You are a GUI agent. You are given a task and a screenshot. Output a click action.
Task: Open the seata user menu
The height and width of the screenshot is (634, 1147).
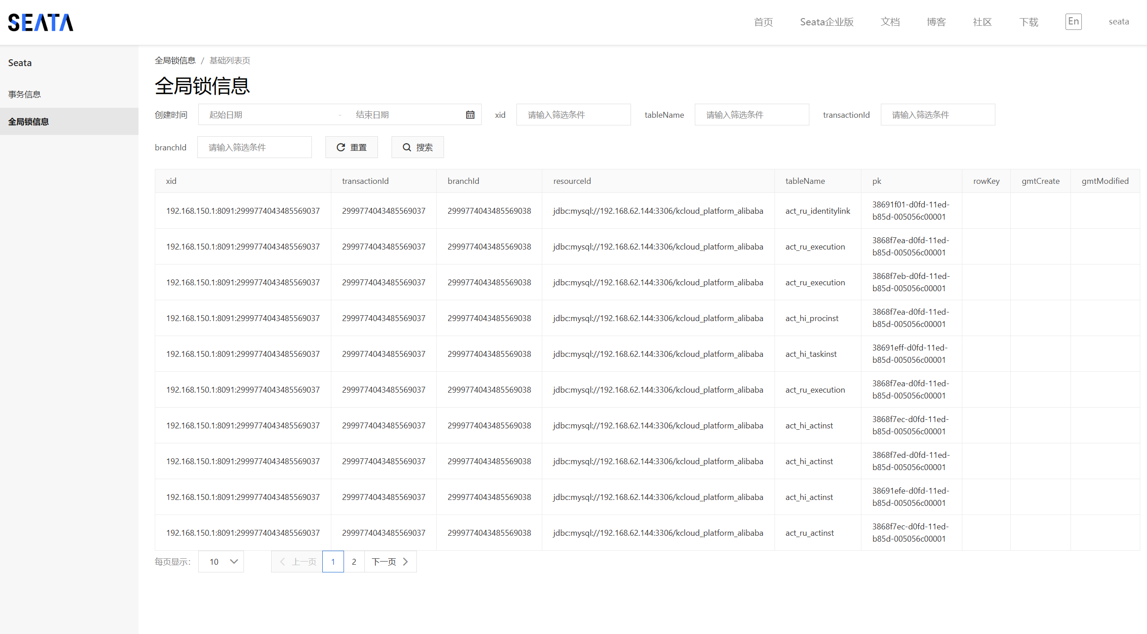point(1118,22)
